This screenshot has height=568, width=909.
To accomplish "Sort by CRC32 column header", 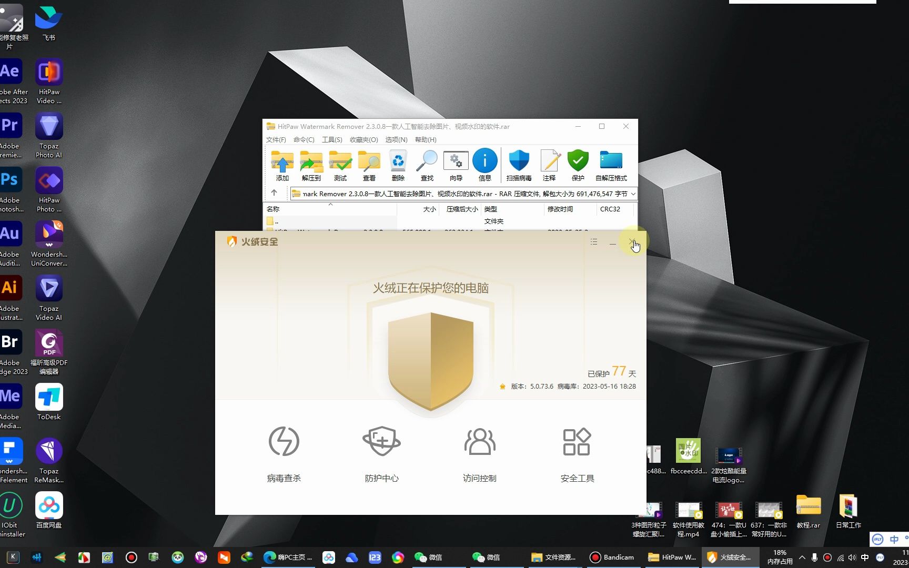I will (615, 209).
